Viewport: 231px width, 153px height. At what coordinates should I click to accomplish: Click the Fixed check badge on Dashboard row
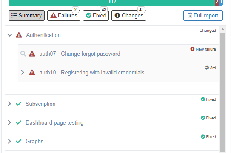[x=203, y=118]
